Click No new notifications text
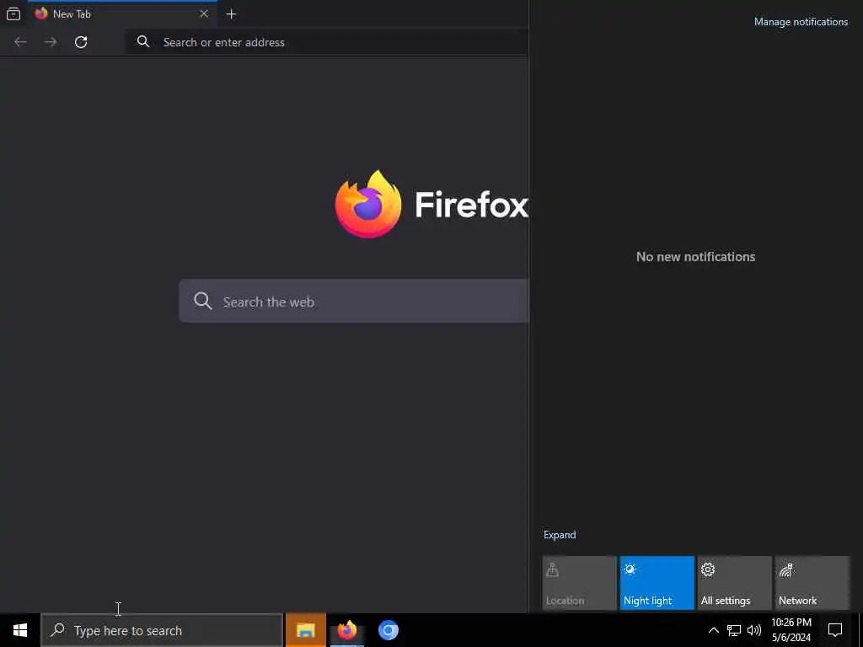 [695, 257]
